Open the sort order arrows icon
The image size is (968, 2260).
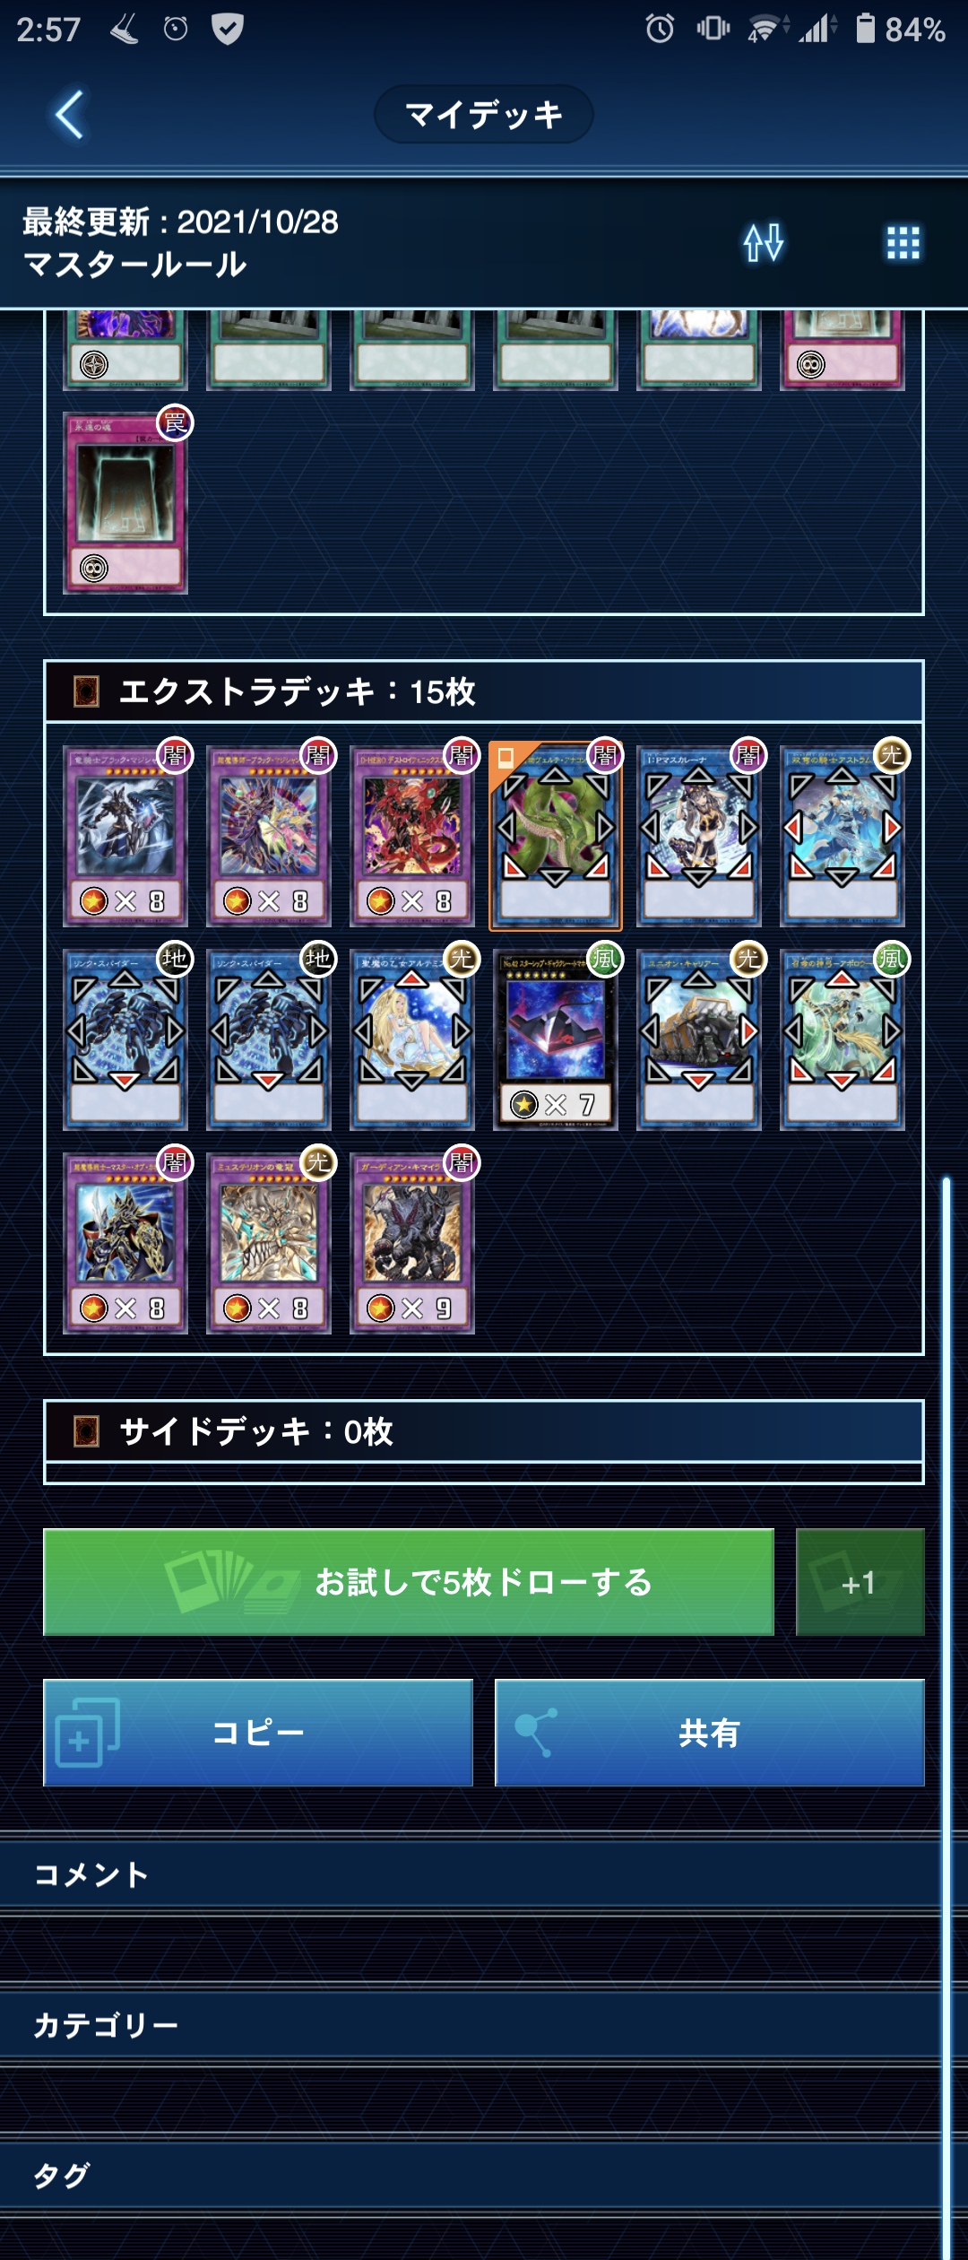click(764, 242)
